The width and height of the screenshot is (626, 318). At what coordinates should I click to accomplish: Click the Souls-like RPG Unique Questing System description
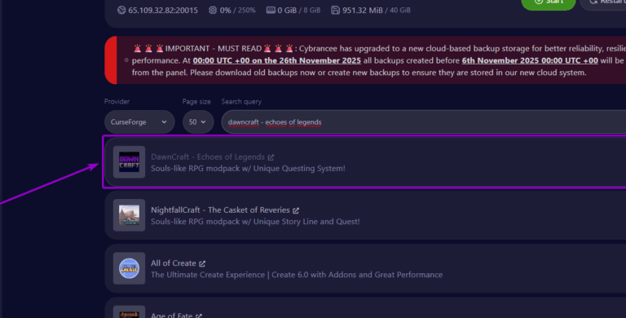click(248, 168)
